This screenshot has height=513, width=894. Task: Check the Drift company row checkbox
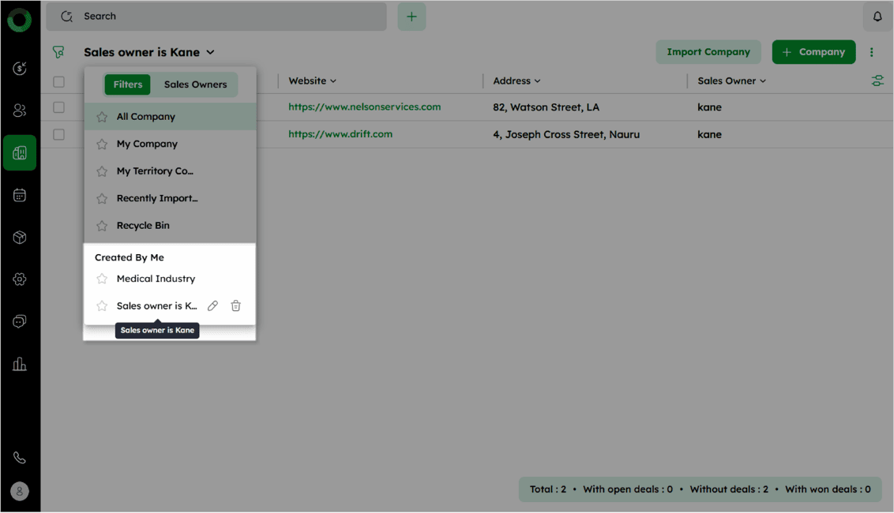59,134
